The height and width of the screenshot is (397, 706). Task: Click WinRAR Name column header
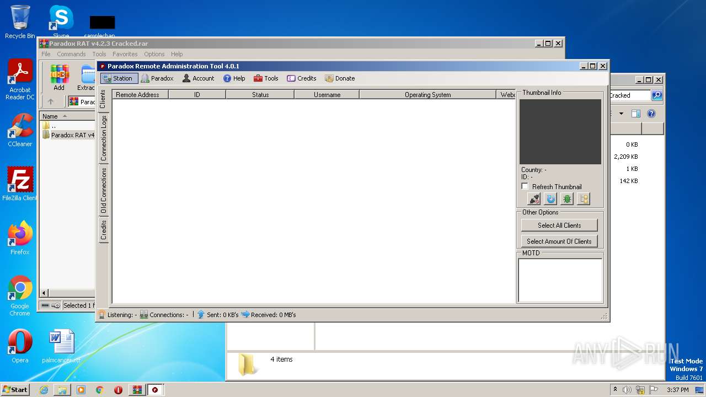click(x=67, y=116)
